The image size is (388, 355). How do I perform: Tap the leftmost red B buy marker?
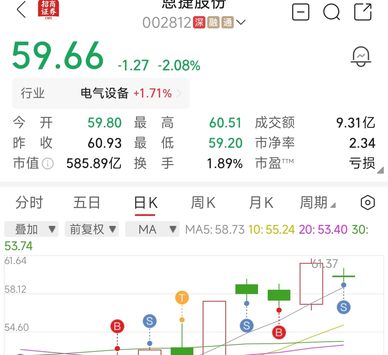pyautogui.click(x=117, y=326)
